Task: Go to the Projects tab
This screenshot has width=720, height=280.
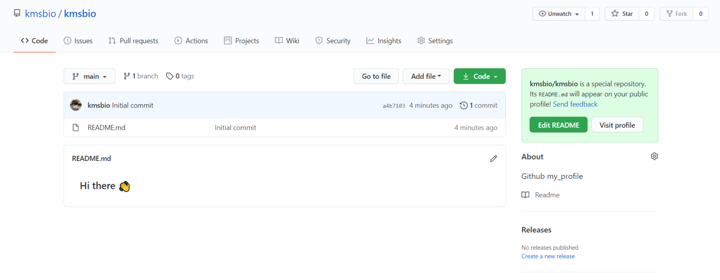Action: click(x=241, y=41)
